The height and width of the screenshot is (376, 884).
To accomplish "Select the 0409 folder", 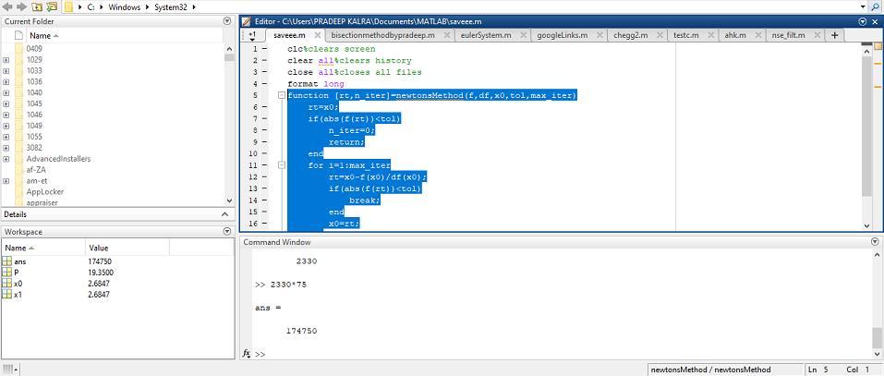I will pos(34,48).
